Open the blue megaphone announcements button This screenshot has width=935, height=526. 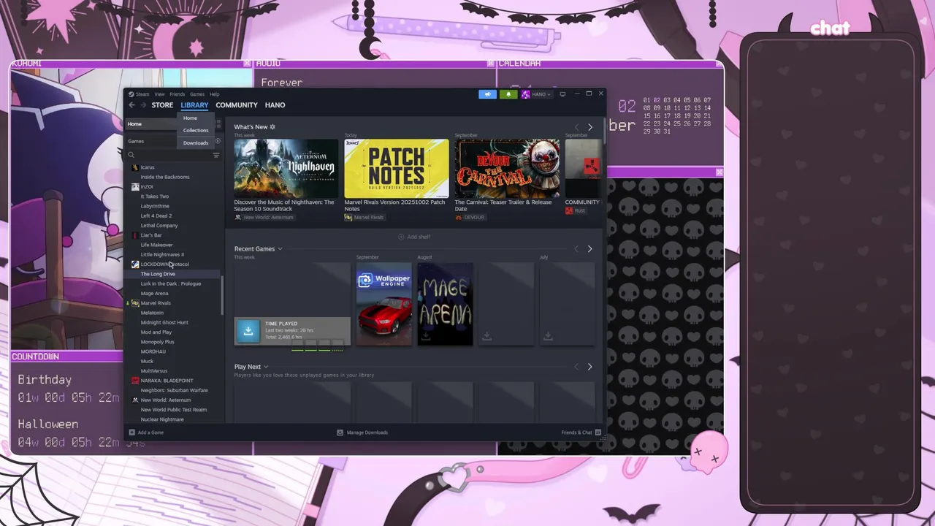coord(487,94)
